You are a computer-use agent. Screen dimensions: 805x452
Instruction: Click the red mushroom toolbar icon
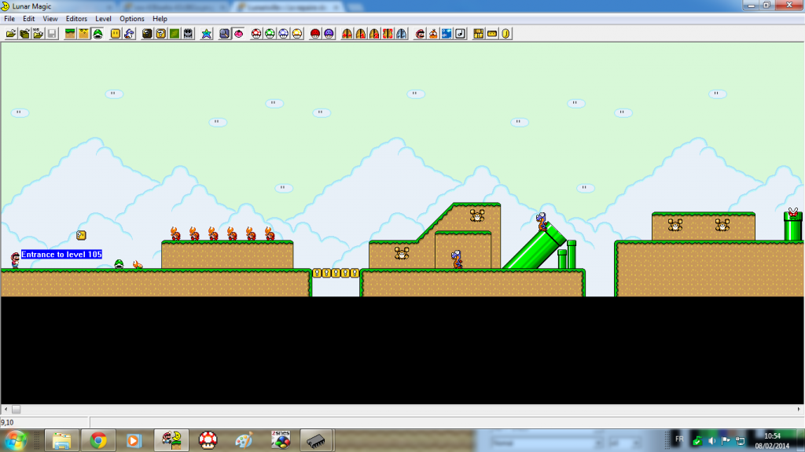point(256,33)
